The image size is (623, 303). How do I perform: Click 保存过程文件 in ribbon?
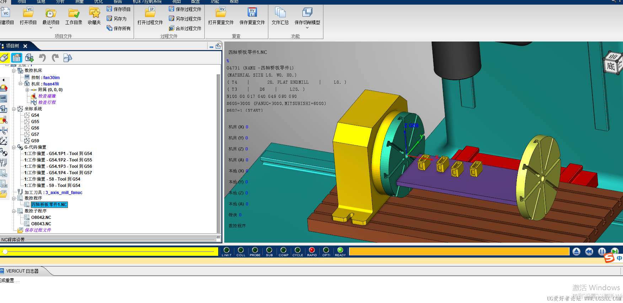[185, 9]
